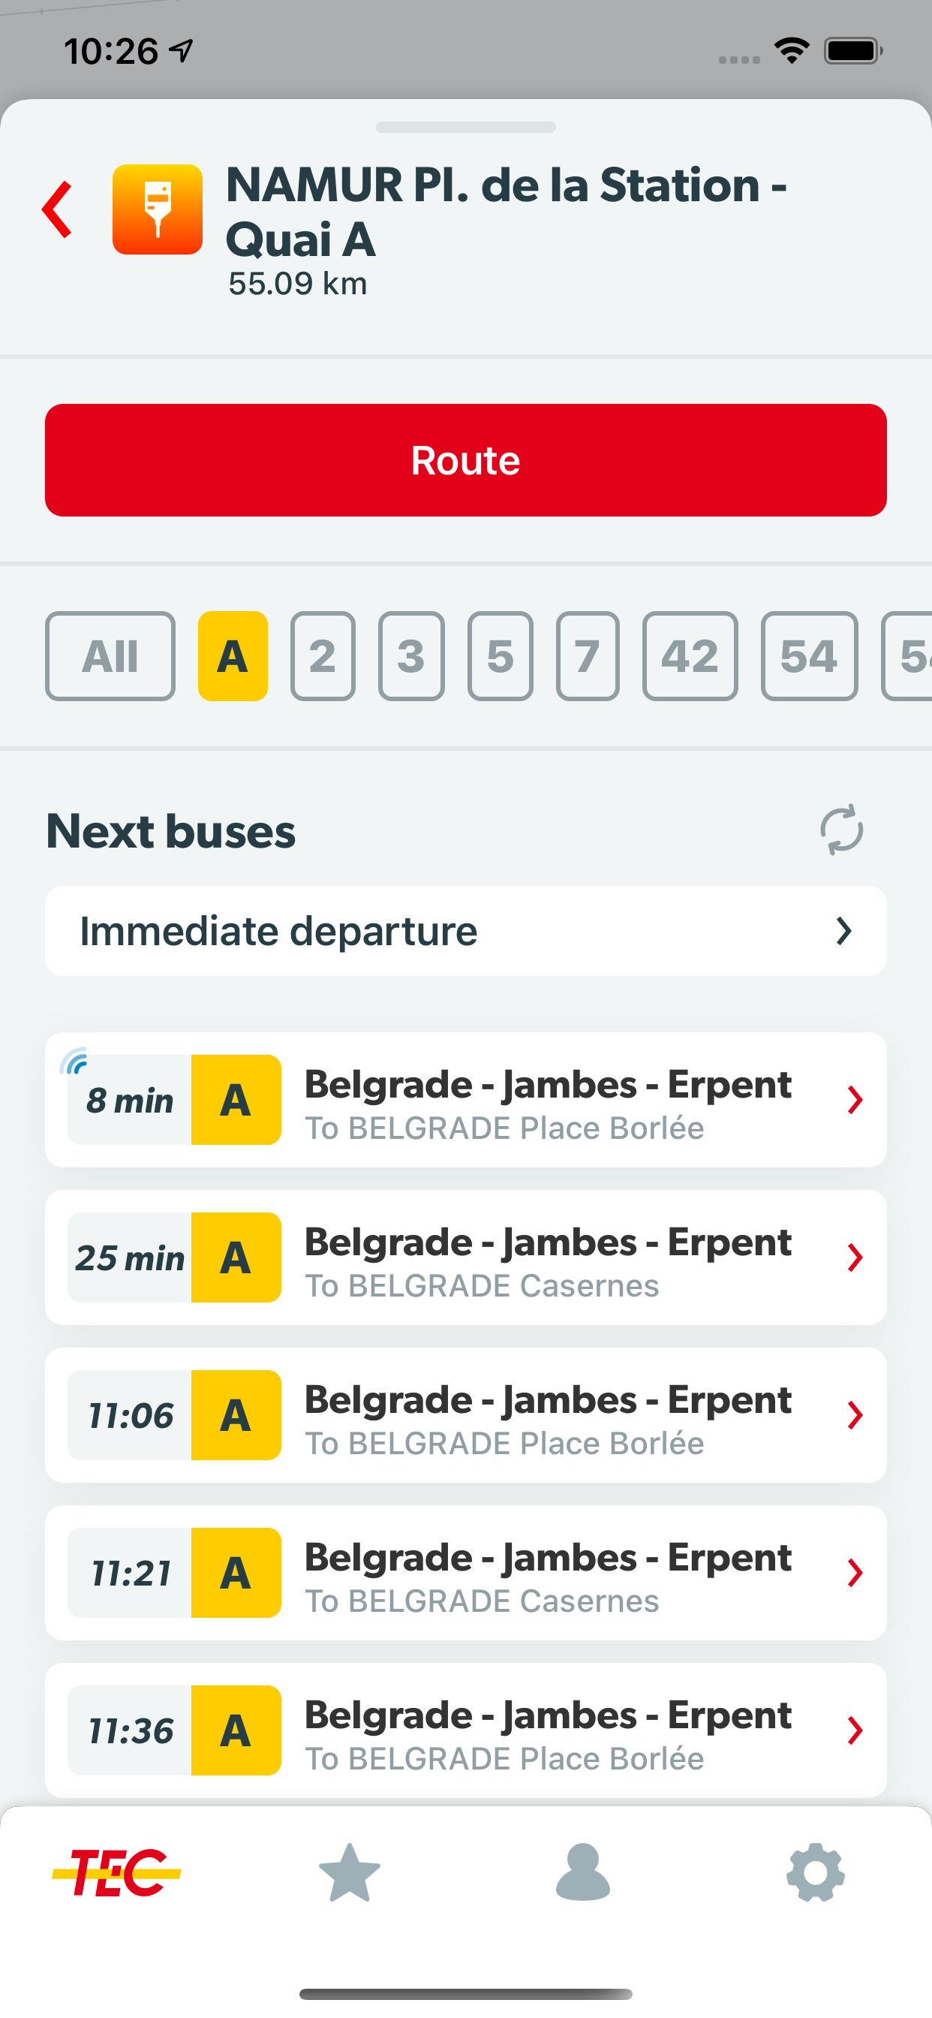Screen dimensions: 932x2018
Task: Tap the red back chevron
Action: (x=58, y=209)
